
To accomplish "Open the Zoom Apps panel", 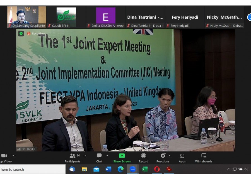I will tap(182, 158).
